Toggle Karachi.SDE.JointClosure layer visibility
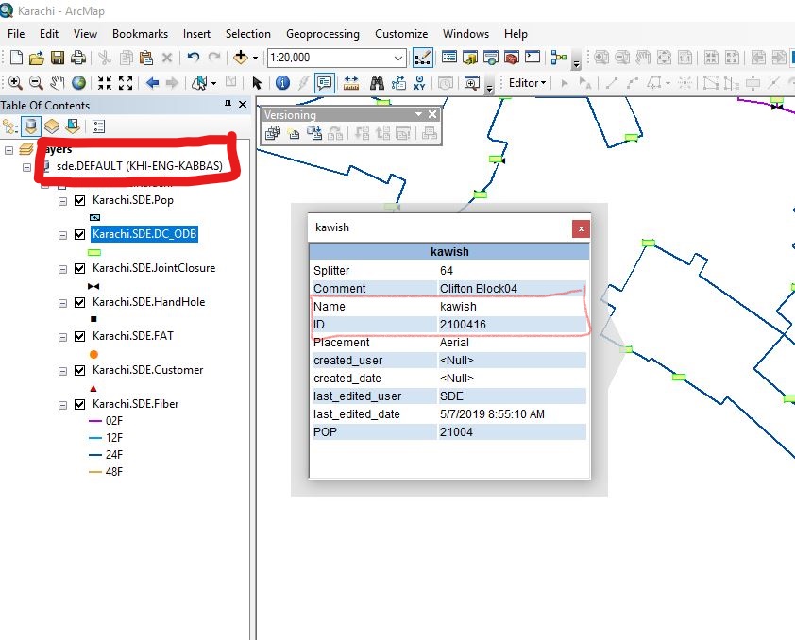795x640 pixels. [x=79, y=269]
